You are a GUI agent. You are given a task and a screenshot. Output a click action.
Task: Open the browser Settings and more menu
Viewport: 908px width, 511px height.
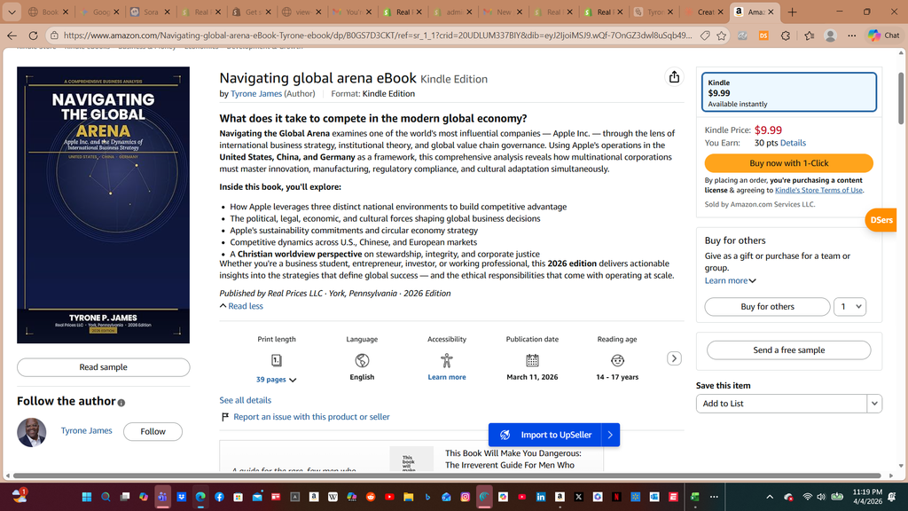(x=852, y=35)
